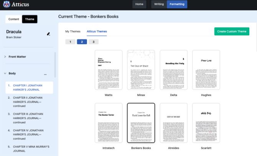Open Chapter I Jonathan Harker's Journal
Image resolution: width=257 pixels, height=156 pixels.
pos(29,88)
